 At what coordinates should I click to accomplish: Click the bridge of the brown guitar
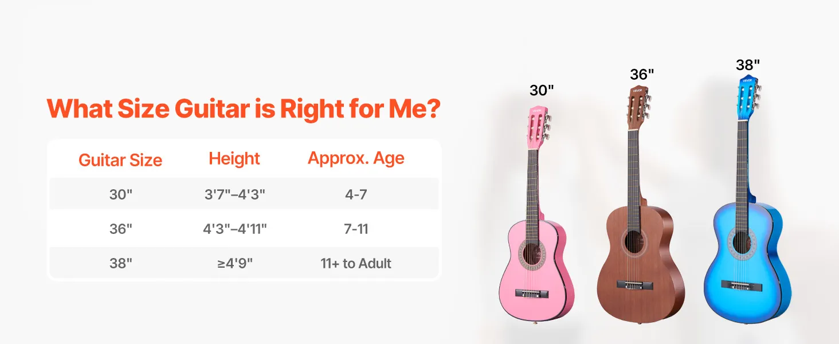click(634, 284)
